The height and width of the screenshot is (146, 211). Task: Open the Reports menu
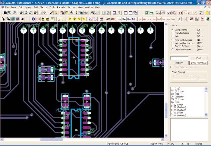pyautogui.click(x=61, y=7)
